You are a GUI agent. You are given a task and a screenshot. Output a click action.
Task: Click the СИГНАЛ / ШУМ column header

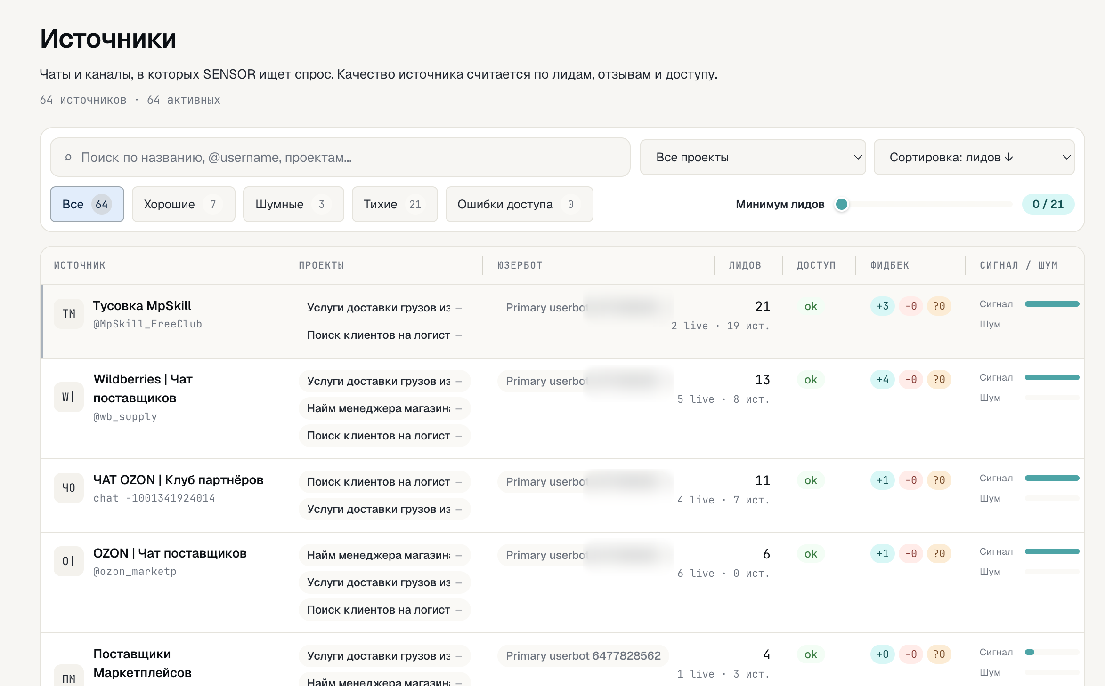[x=1018, y=265]
